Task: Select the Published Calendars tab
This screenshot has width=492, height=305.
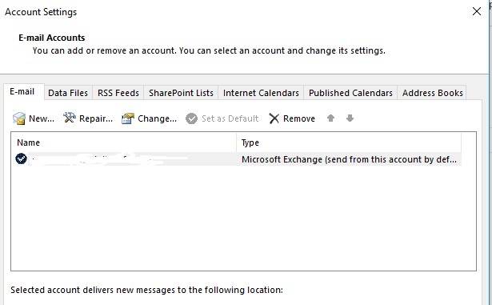Action: (350, 93)
